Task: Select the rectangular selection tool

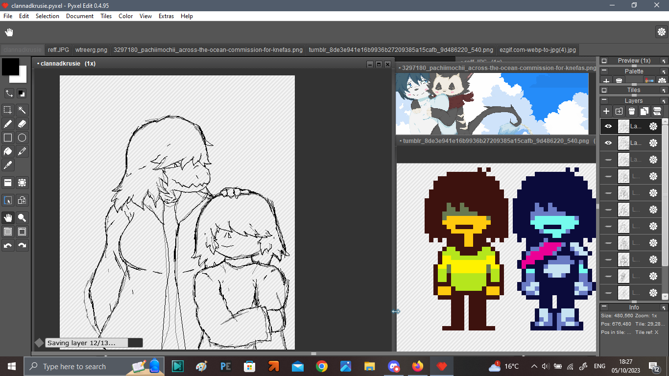Action: (x=8, y=110)
